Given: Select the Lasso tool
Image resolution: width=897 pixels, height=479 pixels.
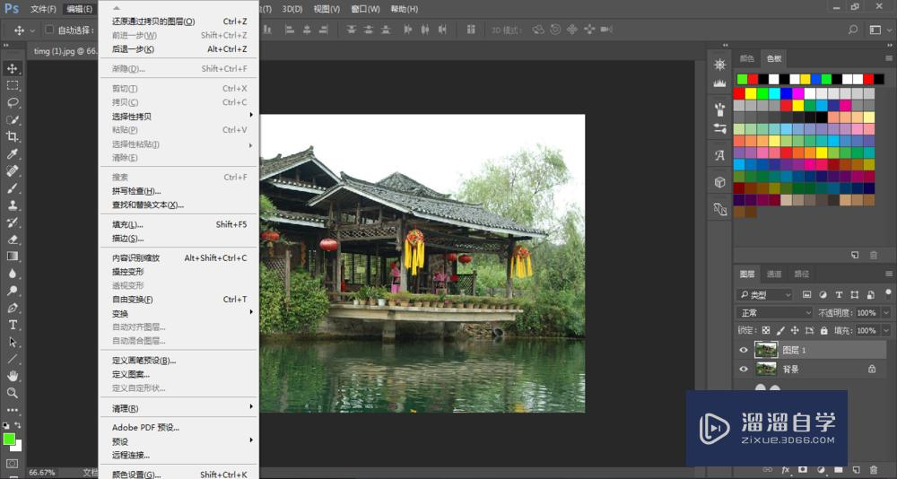Looking at the screenshot, I should [12, 103].
